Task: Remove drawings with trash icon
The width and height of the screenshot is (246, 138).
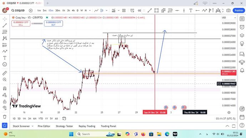Action: [5, 117]
